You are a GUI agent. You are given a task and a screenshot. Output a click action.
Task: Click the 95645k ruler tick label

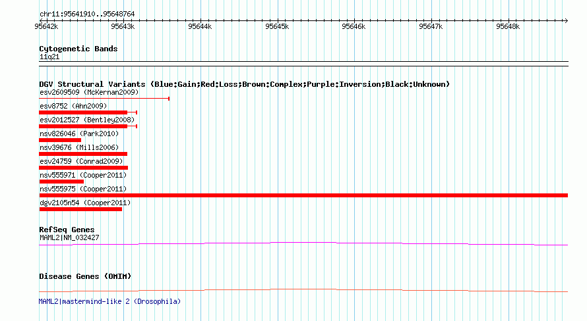[x=277, y=26]
